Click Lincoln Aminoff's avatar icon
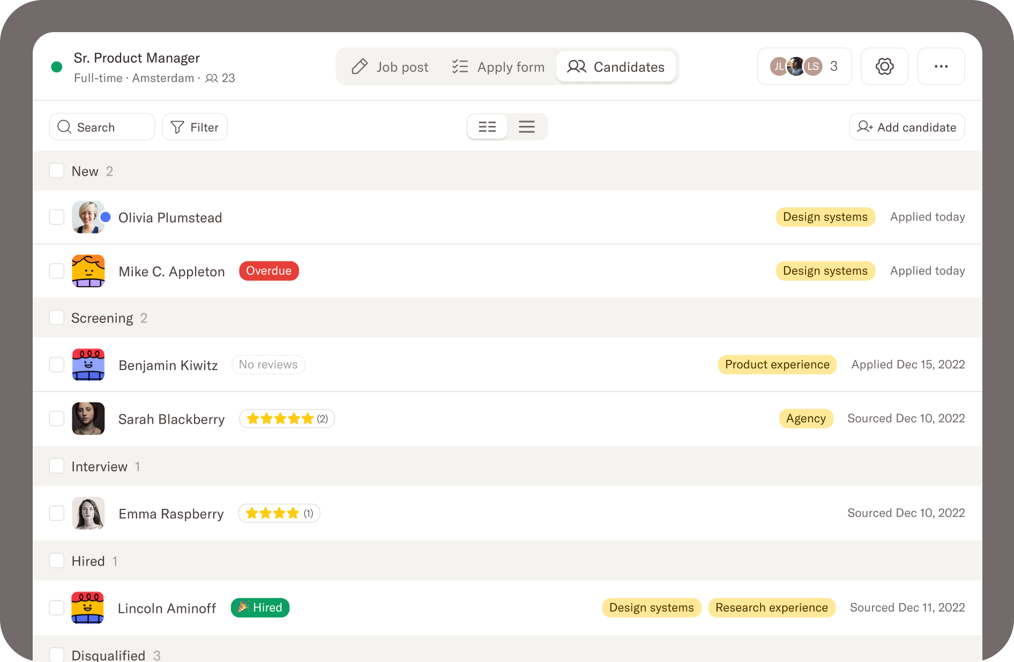1014x662 pixels. [88, 608]
